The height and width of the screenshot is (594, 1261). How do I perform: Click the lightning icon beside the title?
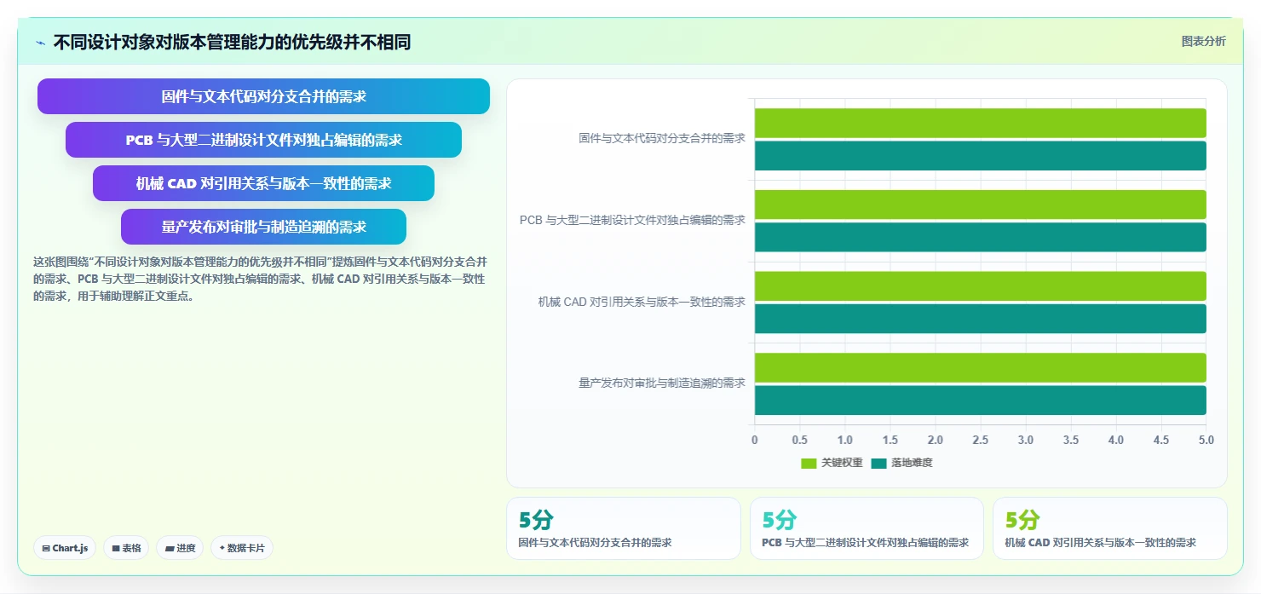[x=41, y=43]
